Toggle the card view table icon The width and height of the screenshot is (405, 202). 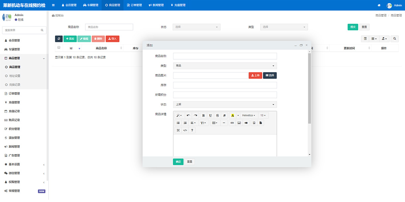coord(365,39)
